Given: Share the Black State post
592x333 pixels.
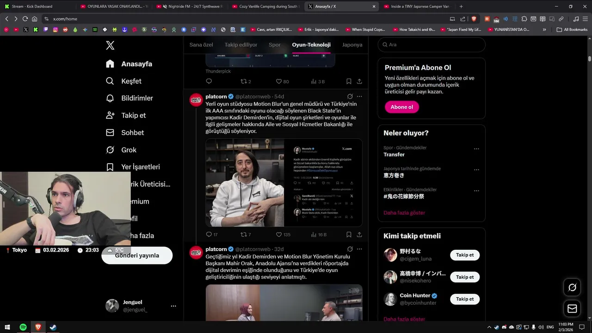Looking at the screenshot, I should pyautogui.click(x=359, y=234).
